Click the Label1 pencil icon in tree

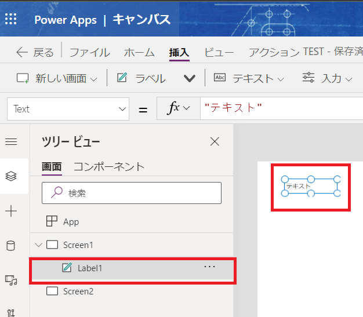pos(67,268)
